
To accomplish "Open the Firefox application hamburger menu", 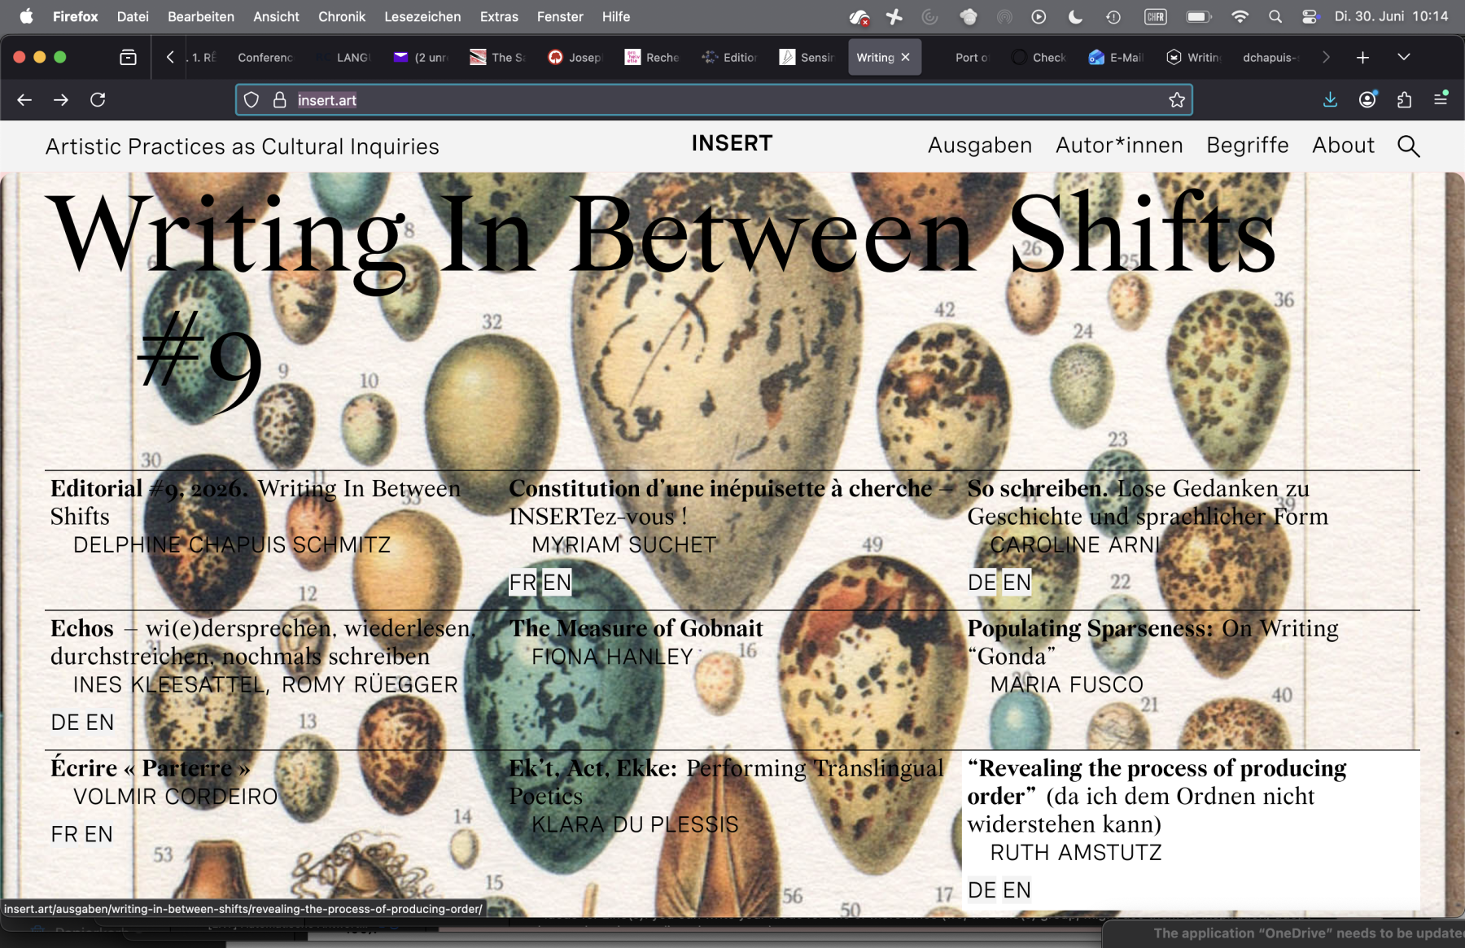I will click(1441, 98).
